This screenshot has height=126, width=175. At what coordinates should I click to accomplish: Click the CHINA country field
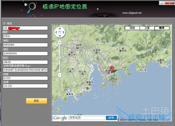pos(25,36)
